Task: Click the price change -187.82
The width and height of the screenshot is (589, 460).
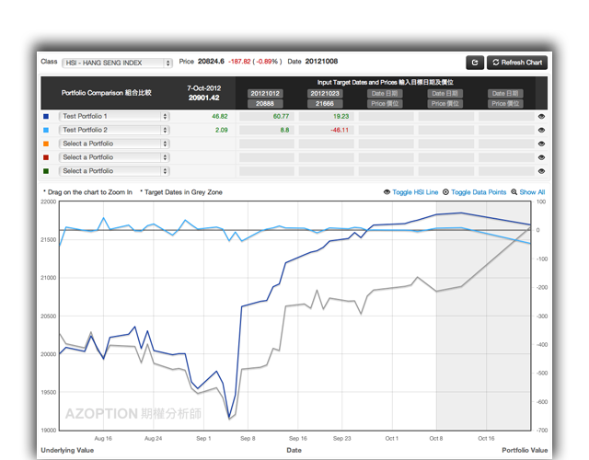Action: (239, 62)
